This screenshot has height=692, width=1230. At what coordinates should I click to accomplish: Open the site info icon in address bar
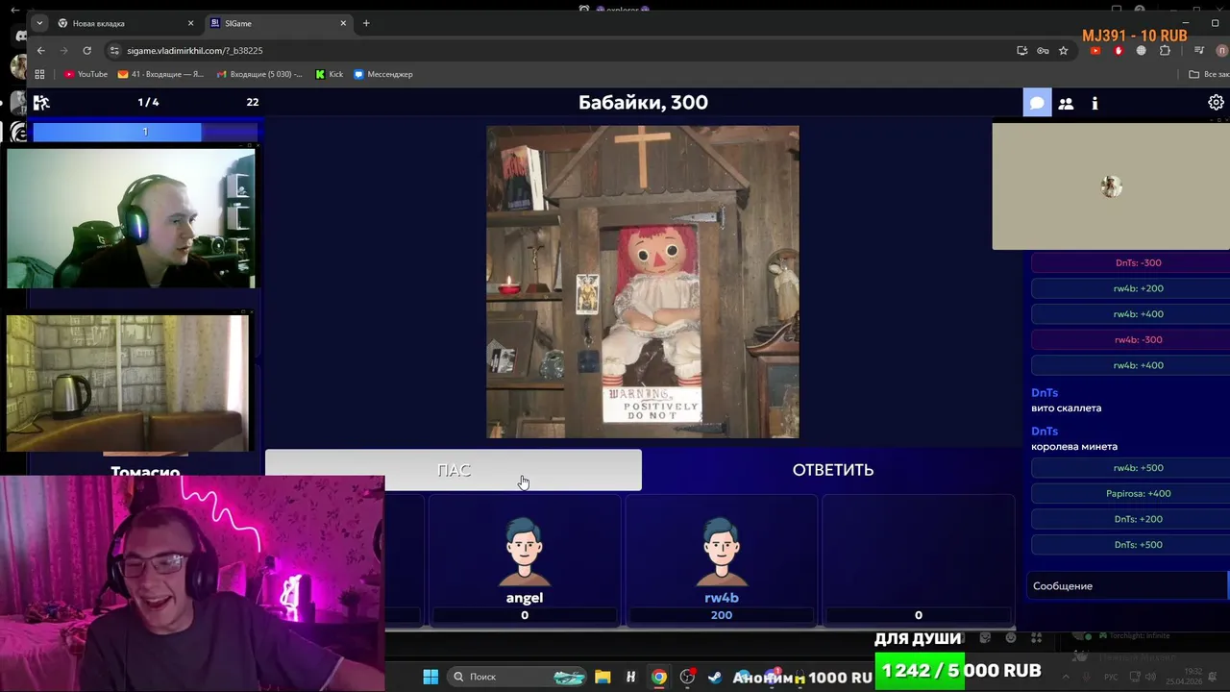tap(114, 50)
